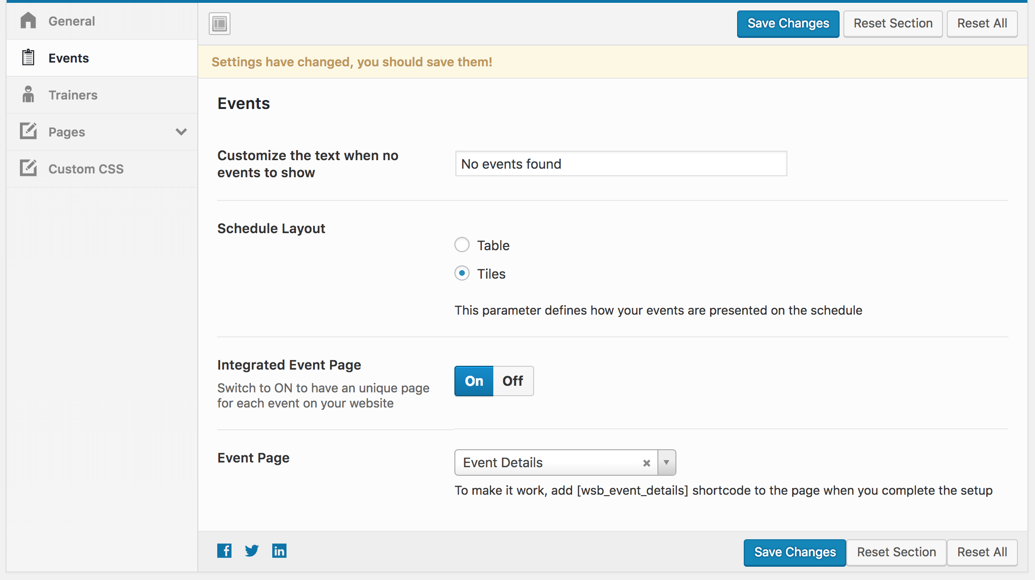Open the LinkedIn icon link
Viewport: 1035px width, 580px height.
[279, 551]
